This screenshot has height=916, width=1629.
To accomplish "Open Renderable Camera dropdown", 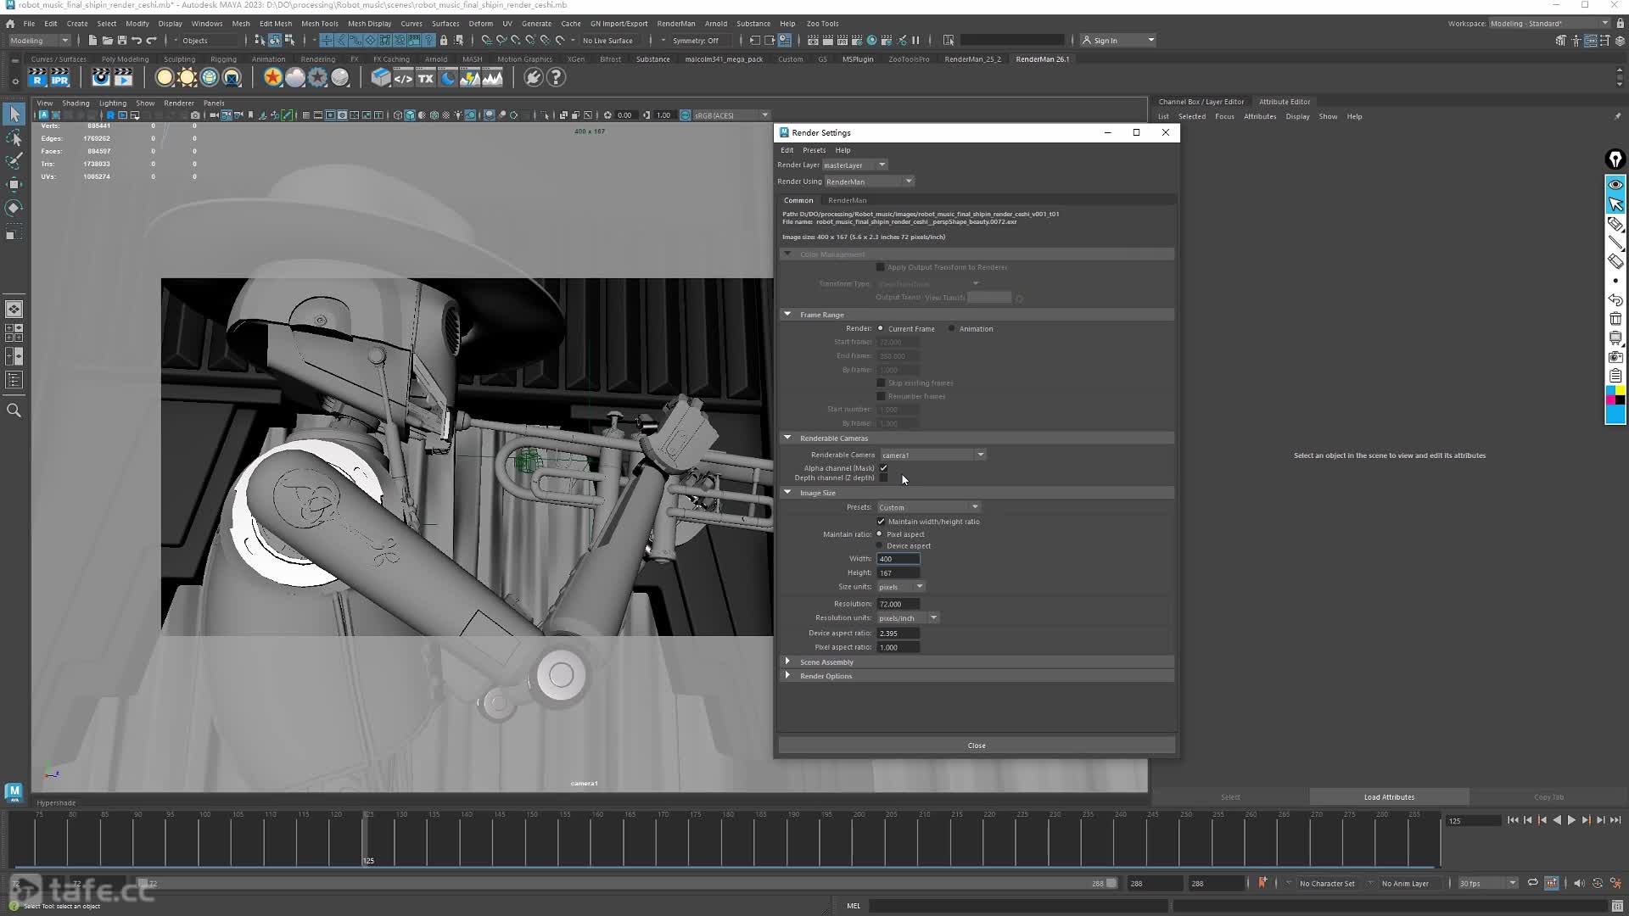I will [932, 455].
